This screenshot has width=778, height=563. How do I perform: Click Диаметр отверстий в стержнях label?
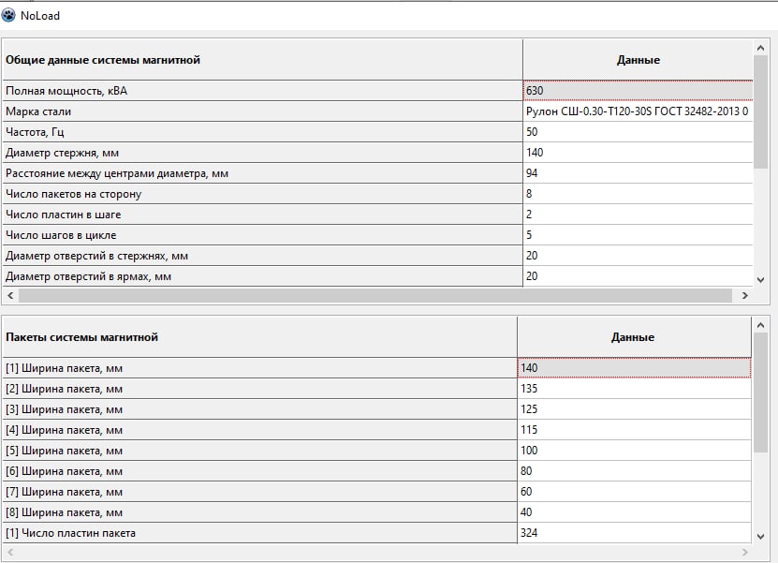96,256
